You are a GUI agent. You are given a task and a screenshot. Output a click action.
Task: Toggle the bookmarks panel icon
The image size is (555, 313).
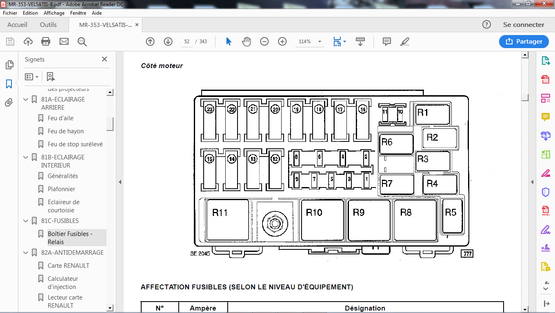9,84
